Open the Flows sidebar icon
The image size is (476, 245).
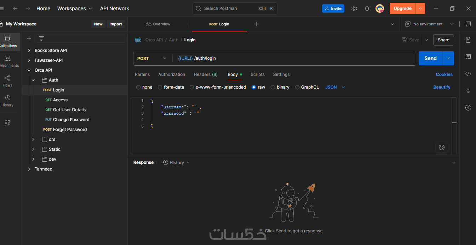[7, 81]
